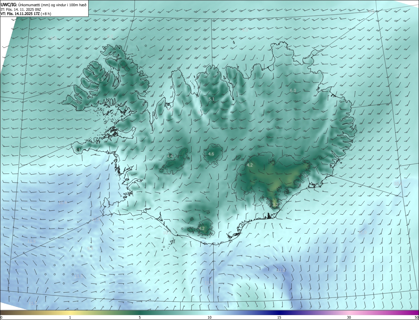
Task: Click the 6.0 value in northeast Iceland
Action: (293, 90)
